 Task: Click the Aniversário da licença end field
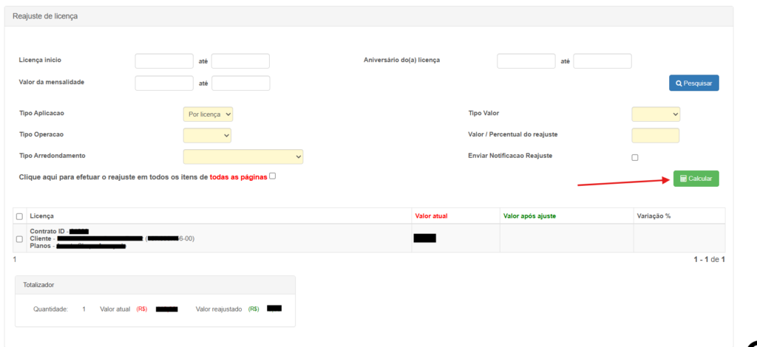click(x=602, y=61)
